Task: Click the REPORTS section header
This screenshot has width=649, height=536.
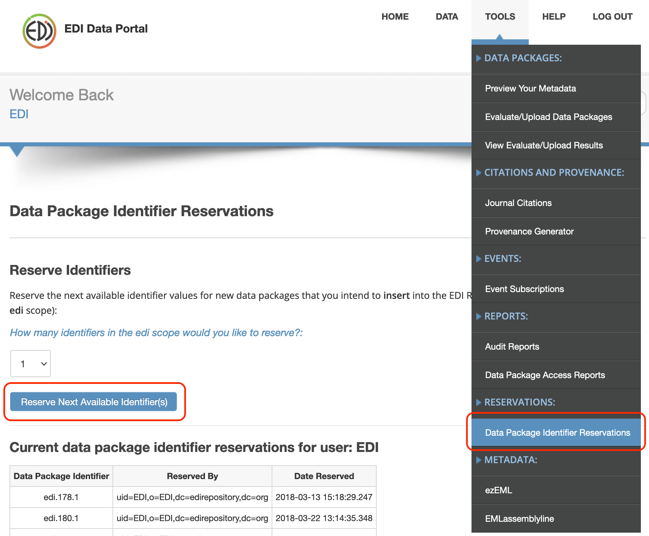Action: pos(506,316)
